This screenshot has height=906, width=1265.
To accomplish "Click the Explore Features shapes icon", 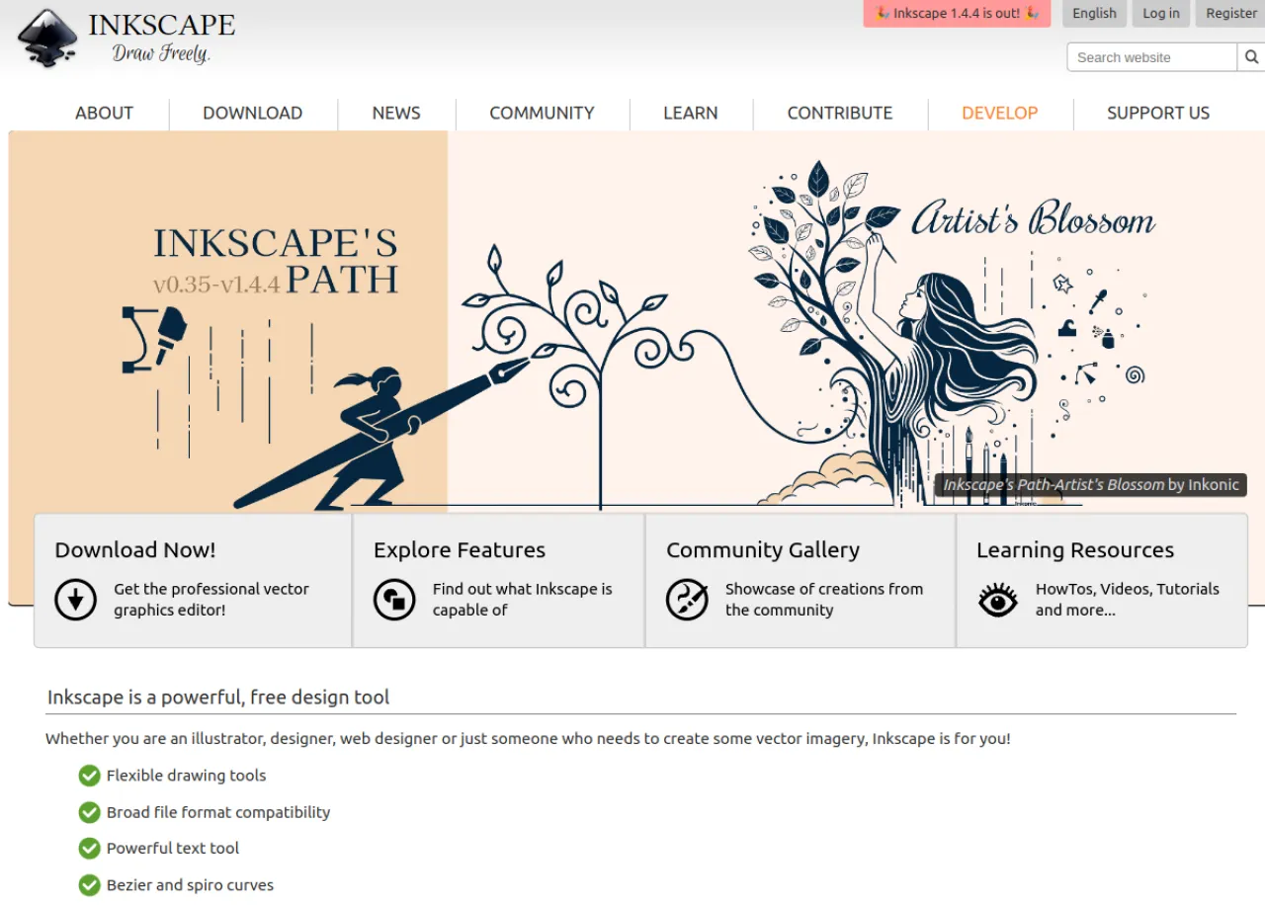I will click(x=394, y=600).
